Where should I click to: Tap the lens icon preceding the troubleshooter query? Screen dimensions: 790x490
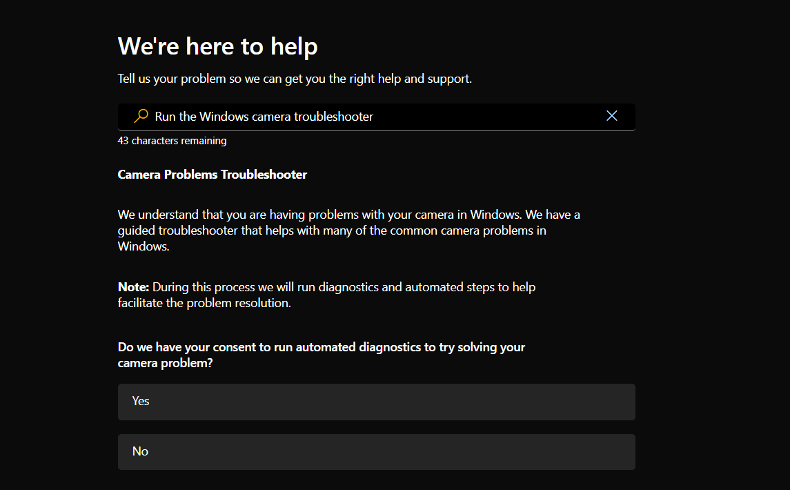[x=140, y=116]
